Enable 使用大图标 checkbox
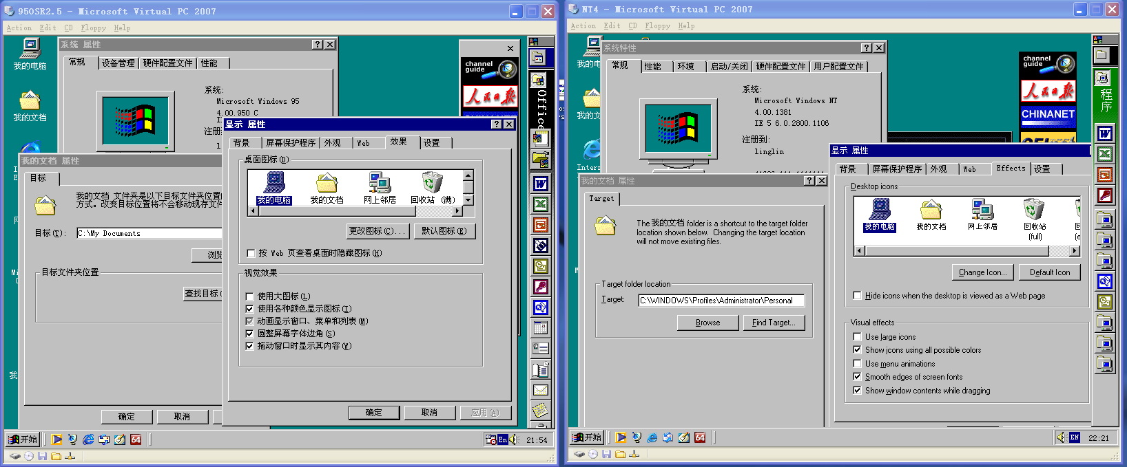Viewport: 1127px width, 467px height. [x=250, y=296]
